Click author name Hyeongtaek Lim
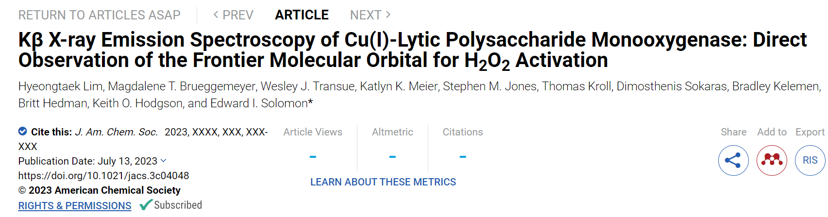The image size is (828, 217). point(60,86)
